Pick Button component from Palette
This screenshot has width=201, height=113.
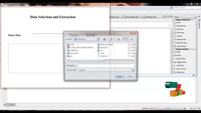pos(177,55)
